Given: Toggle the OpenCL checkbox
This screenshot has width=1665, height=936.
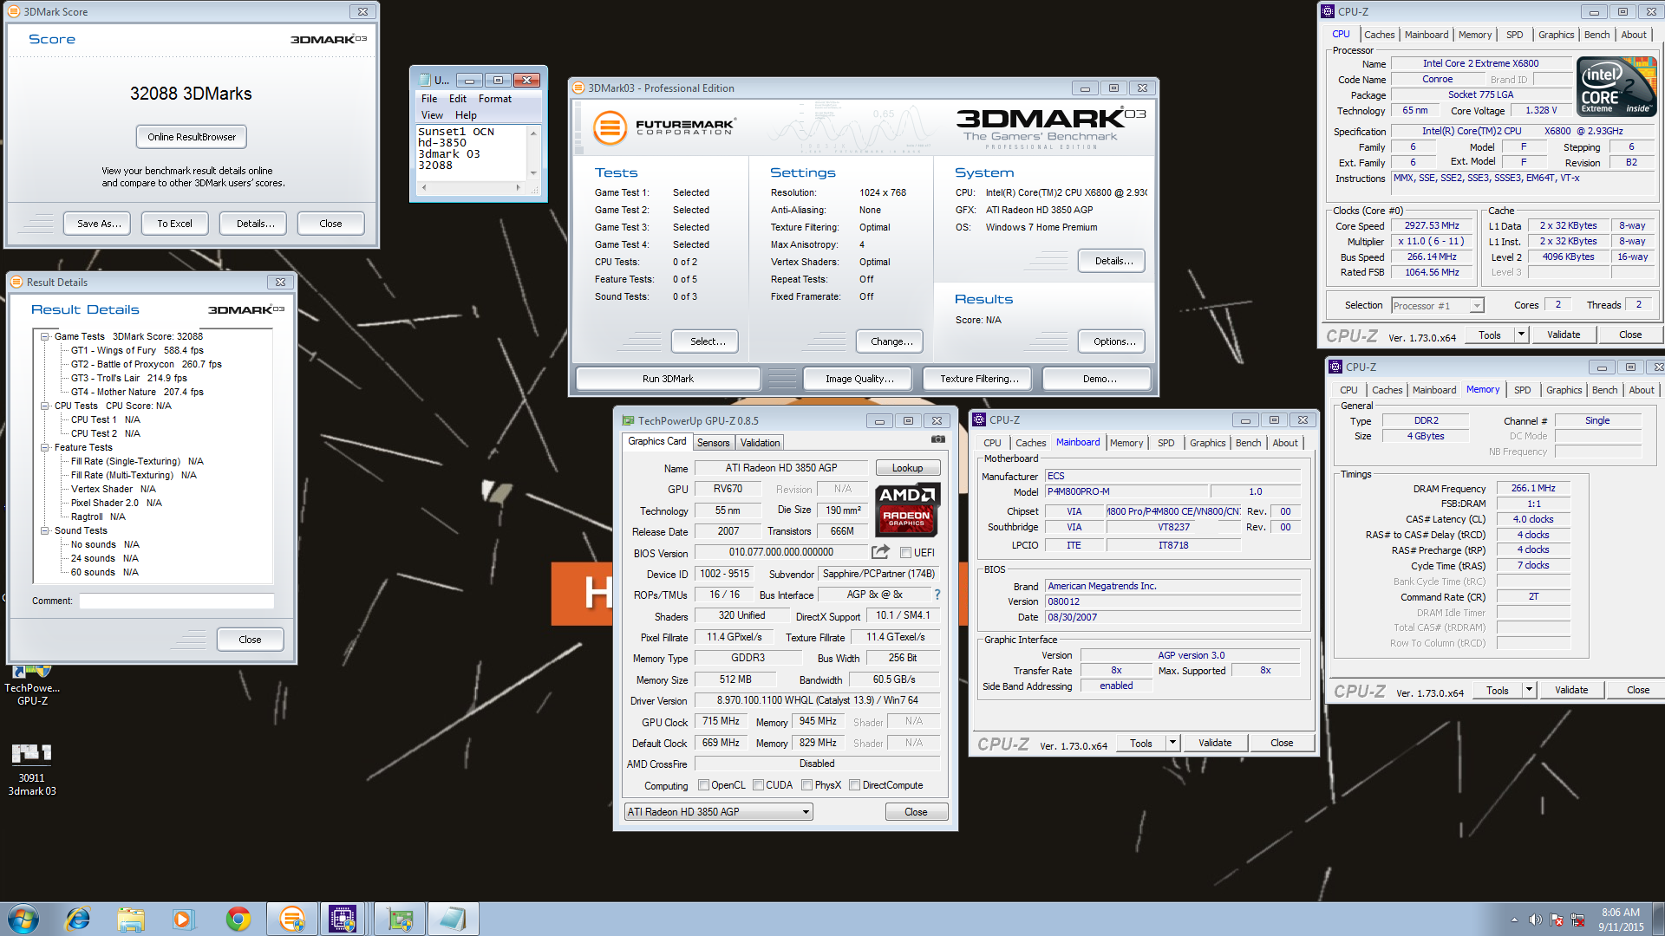Looking at the screenshot, I should point(703,785).
